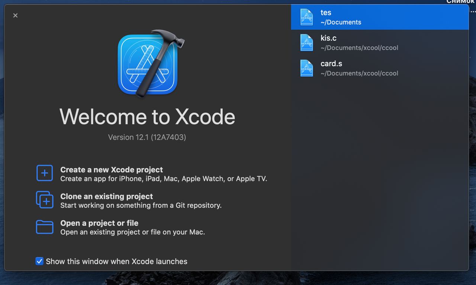Click 'Create an app for iPhone, iPad' description
This screenshot has height=285, width=476.
(164, 179)
